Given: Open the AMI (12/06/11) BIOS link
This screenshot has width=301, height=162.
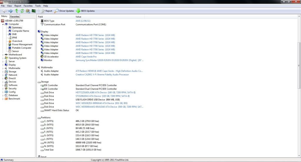Looking at the screenshot, I should click(x=83, y=21).
